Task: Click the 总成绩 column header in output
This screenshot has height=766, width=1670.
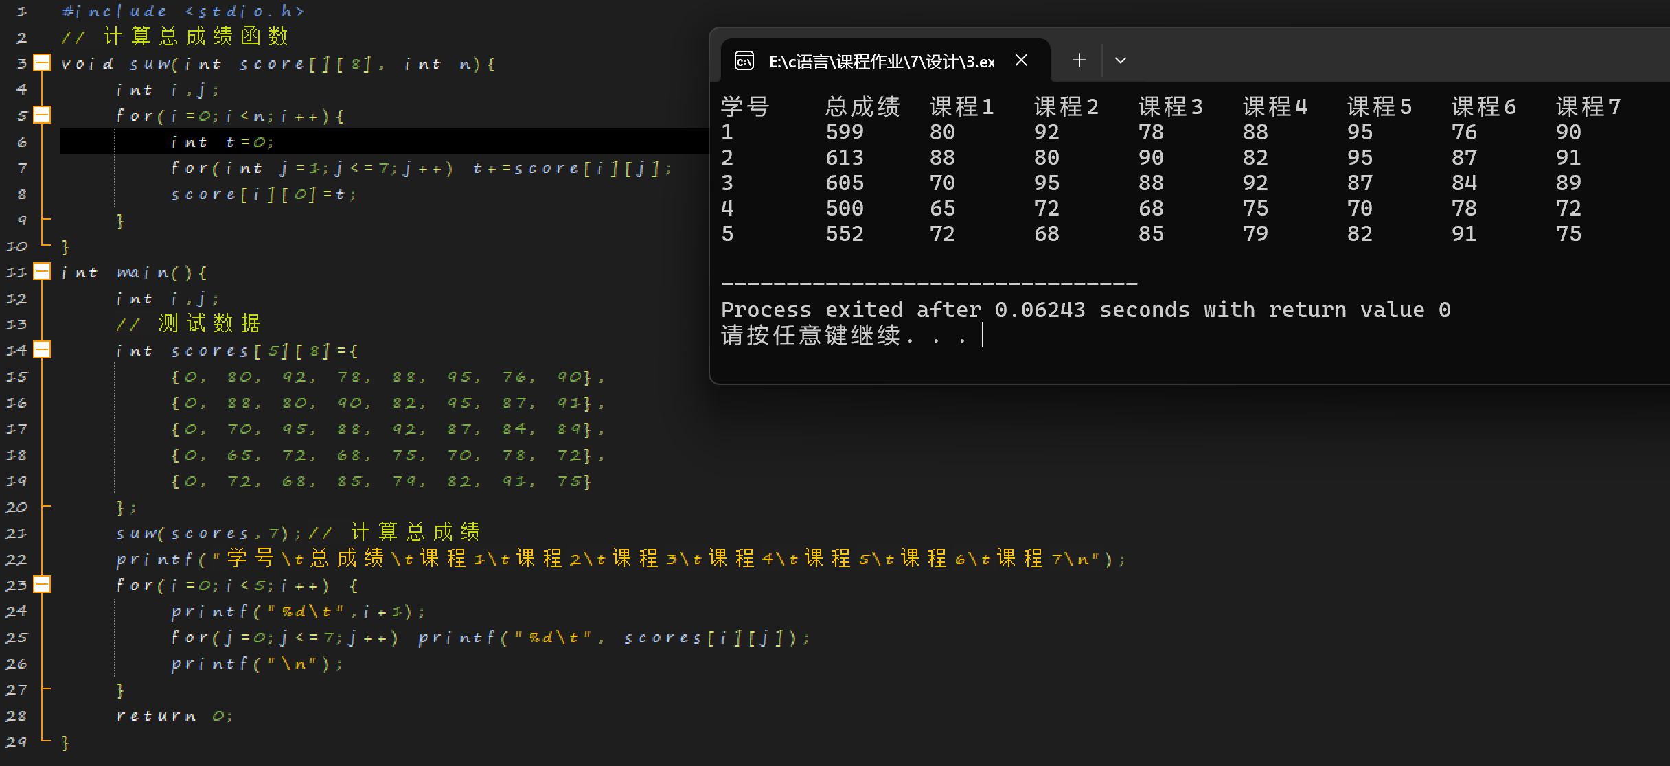Action: [x=862, y=107]
